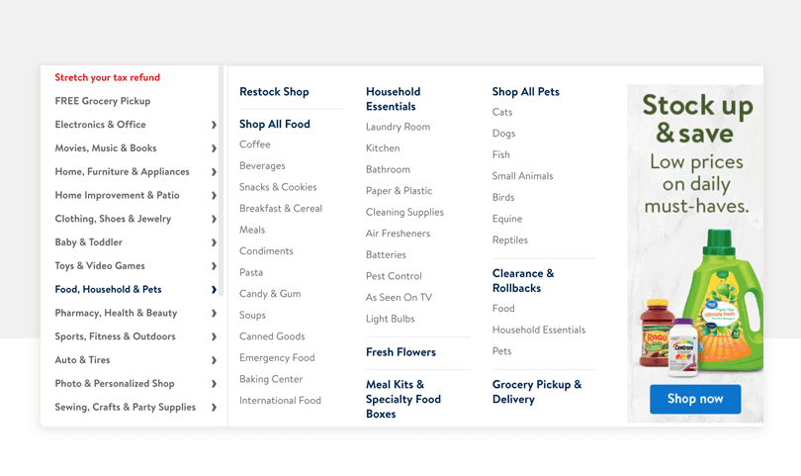The height and width of the screenshot is (476, 801).
Task: Expand Pharmacy, Health & Beauty chevron
Action: tap(214, 313)
